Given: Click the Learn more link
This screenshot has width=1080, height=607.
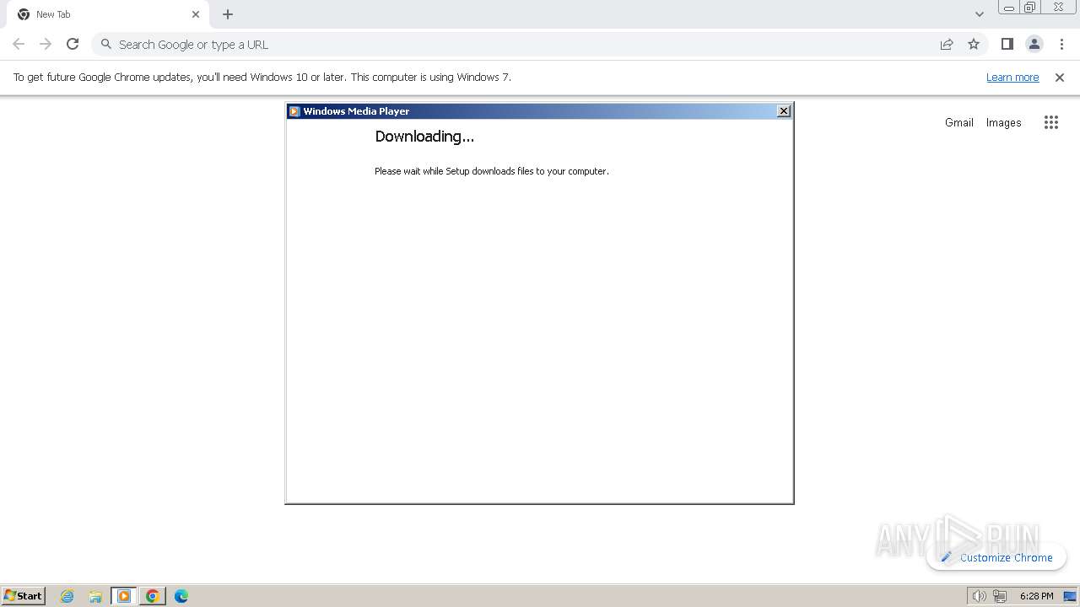Looking at the screenshot, I should pyautogui.click(x=1012, y=77).
